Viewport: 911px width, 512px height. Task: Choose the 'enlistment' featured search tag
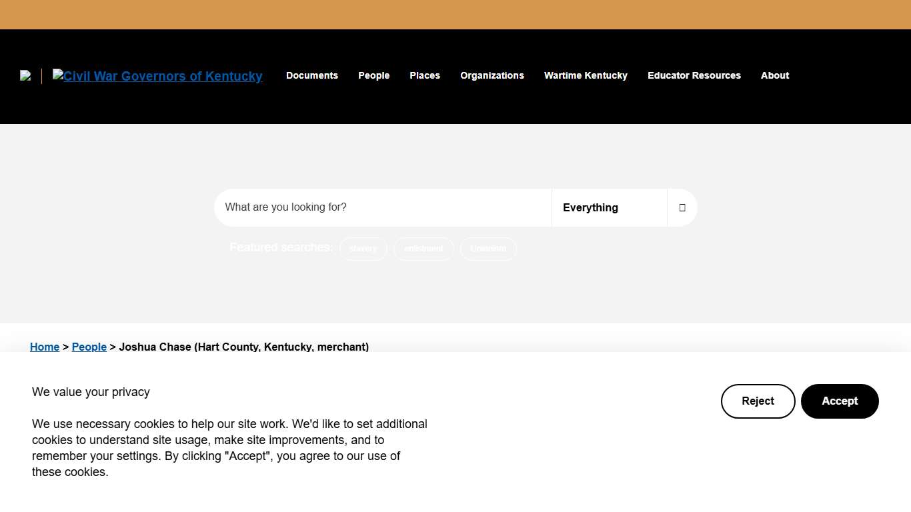(x=423, y=249)
